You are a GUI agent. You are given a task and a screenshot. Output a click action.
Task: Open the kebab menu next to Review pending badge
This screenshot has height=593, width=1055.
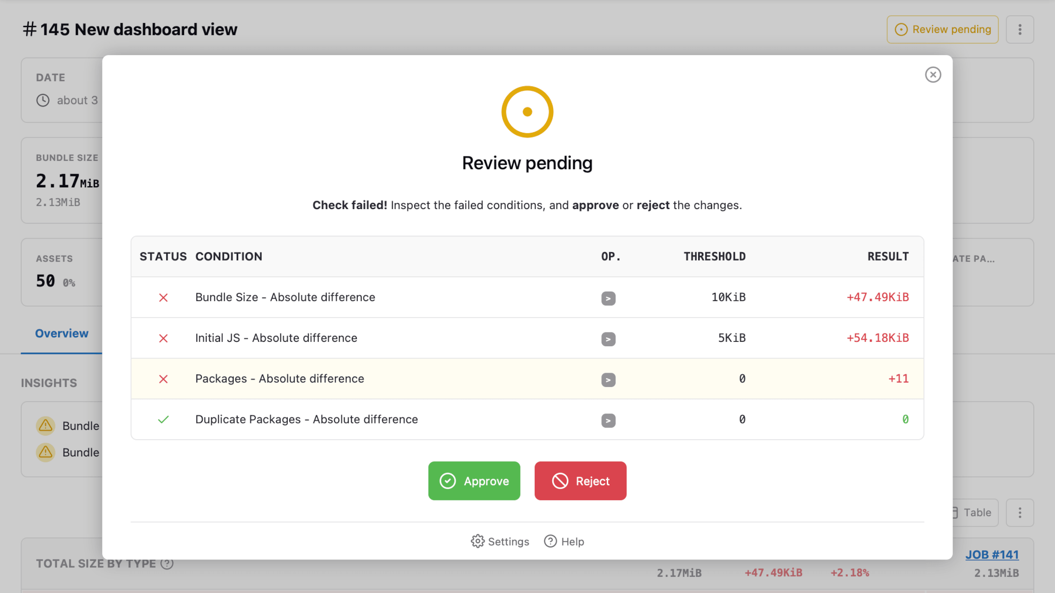(1020, 29)
